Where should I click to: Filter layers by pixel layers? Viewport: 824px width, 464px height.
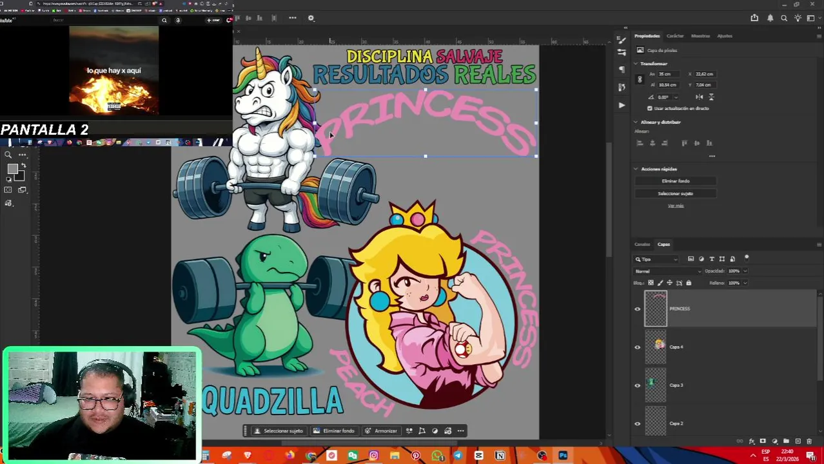pyautogui.click(x=691, y=259)
